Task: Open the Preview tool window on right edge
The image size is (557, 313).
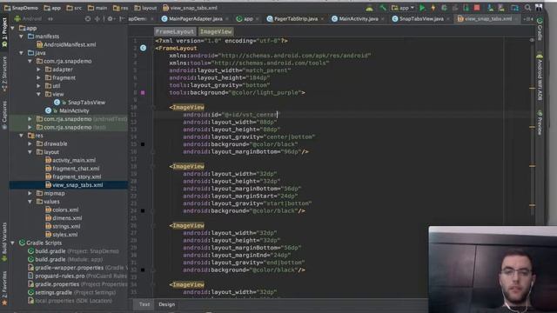Action: tap(540, 123)
